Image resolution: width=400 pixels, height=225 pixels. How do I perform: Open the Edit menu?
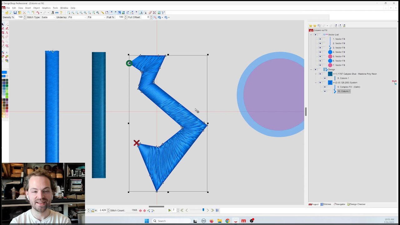click(14, 8)
